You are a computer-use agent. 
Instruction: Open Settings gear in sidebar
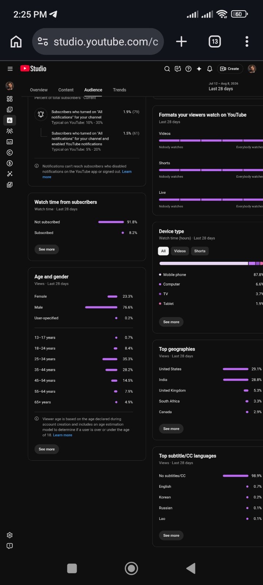pos(10,535)
